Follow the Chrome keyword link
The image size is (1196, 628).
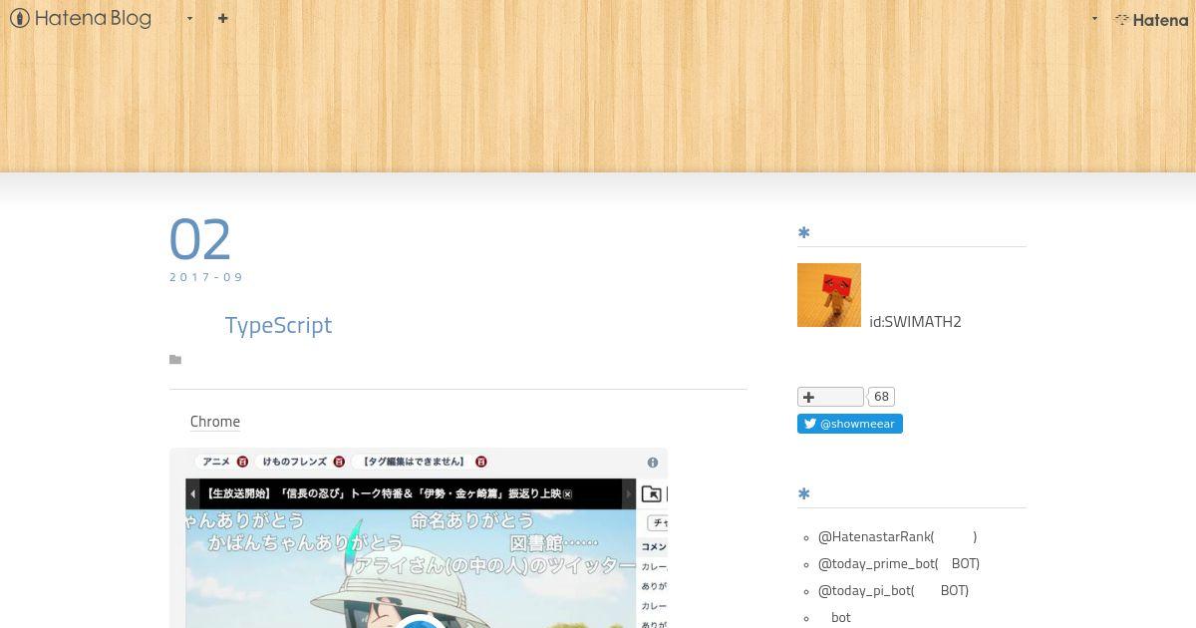[x=215, y=422]
